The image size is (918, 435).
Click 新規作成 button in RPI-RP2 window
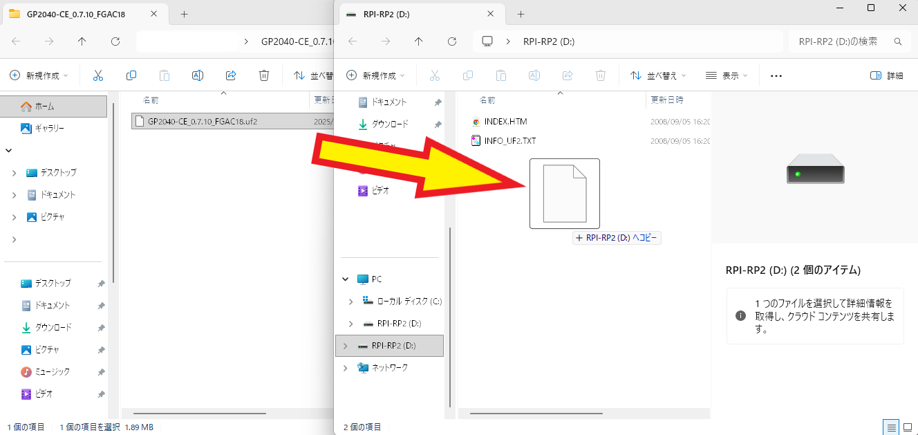point(375,75)
